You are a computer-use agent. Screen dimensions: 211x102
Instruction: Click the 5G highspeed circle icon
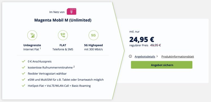pos(93,35)
